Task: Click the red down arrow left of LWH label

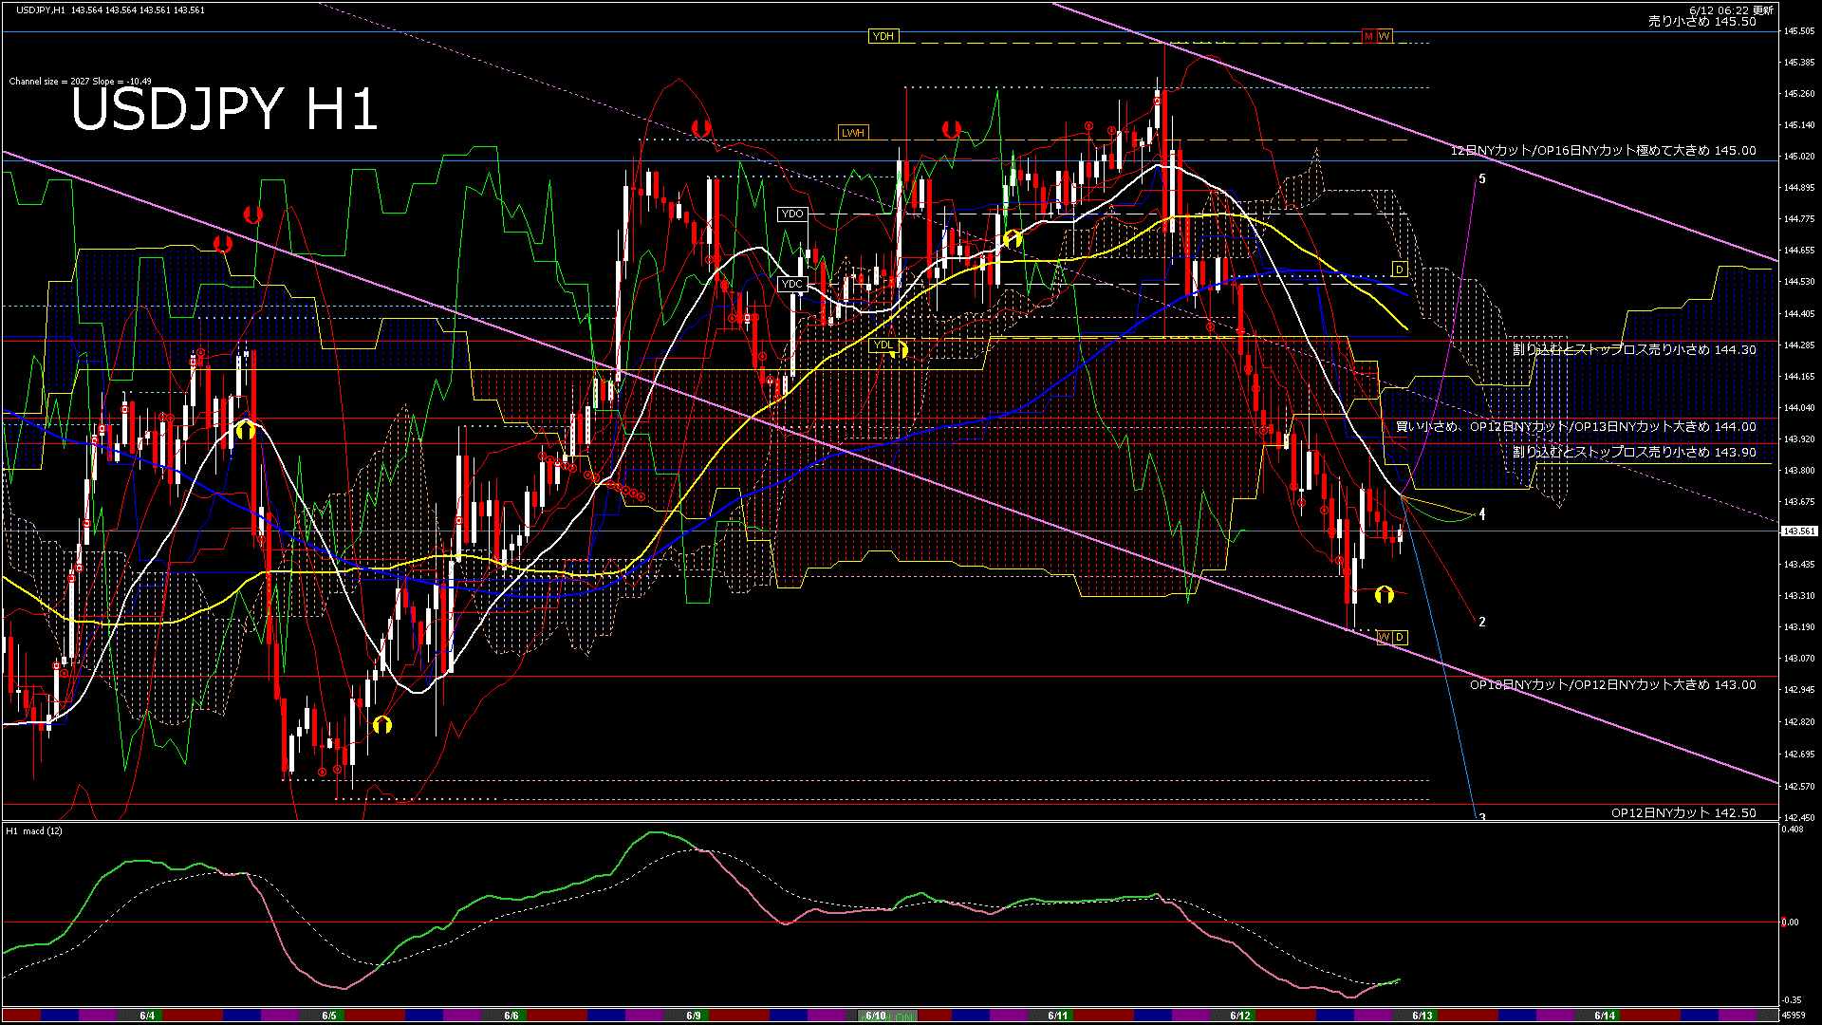Action: [701, 127]
